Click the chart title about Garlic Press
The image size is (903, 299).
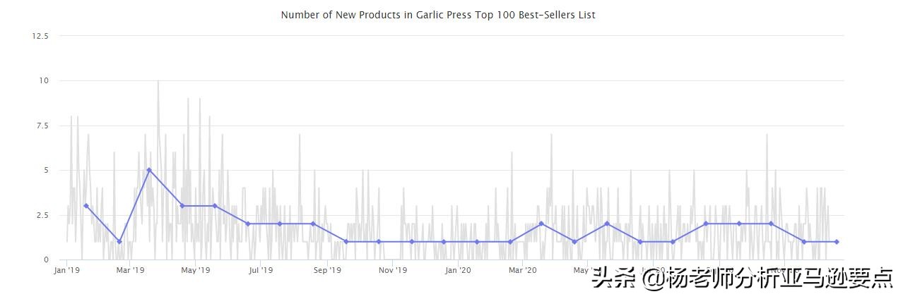click(437, 15)
